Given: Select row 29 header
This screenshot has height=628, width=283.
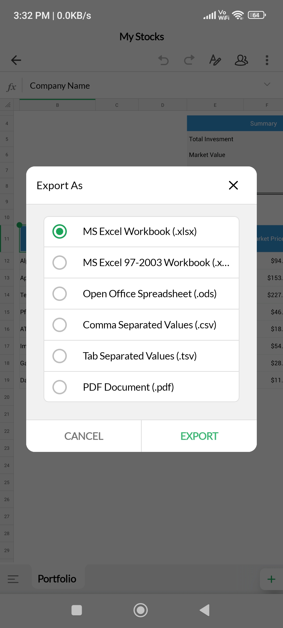Looking at the screenshot, I should pyautogui.click(x=7, y=550).
